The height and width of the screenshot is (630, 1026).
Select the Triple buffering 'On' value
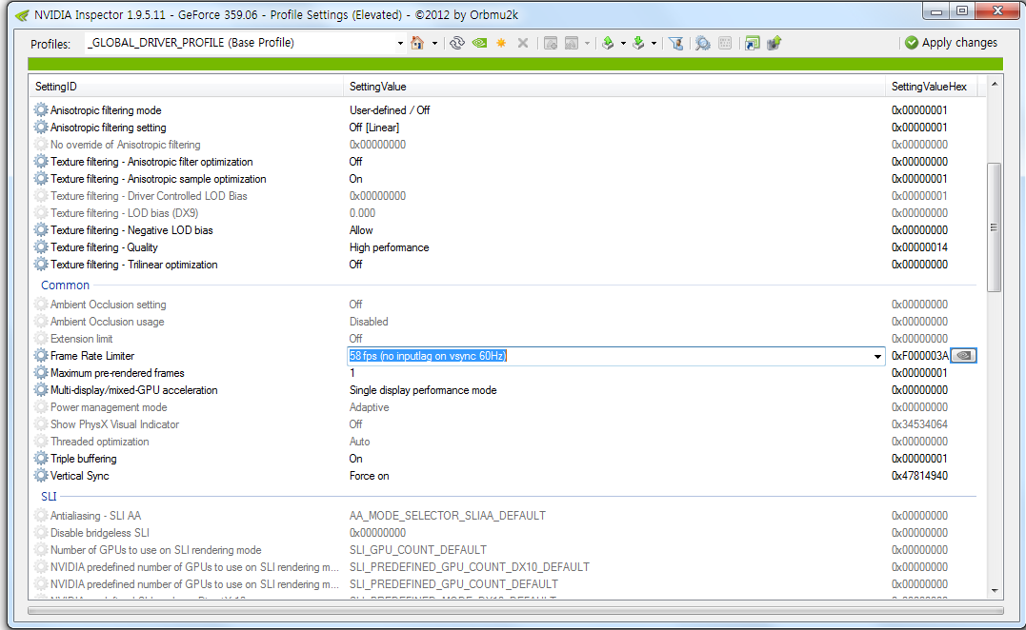(356, 459)
